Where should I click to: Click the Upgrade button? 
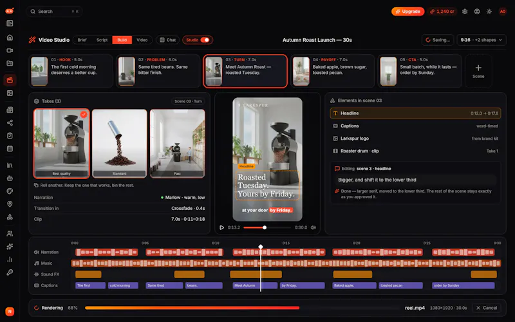click(x=407, y=12)
